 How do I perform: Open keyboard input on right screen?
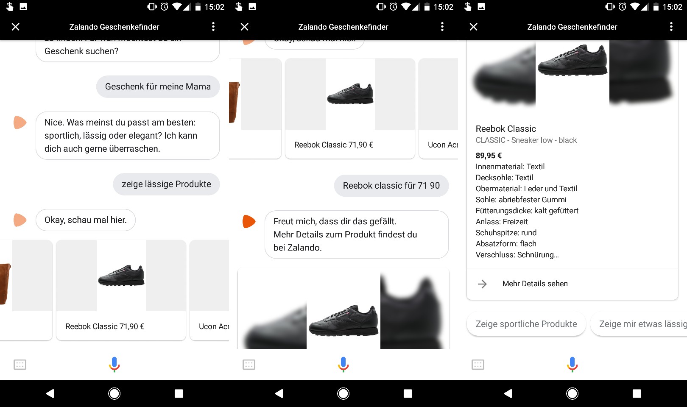[x=478, y=365]
